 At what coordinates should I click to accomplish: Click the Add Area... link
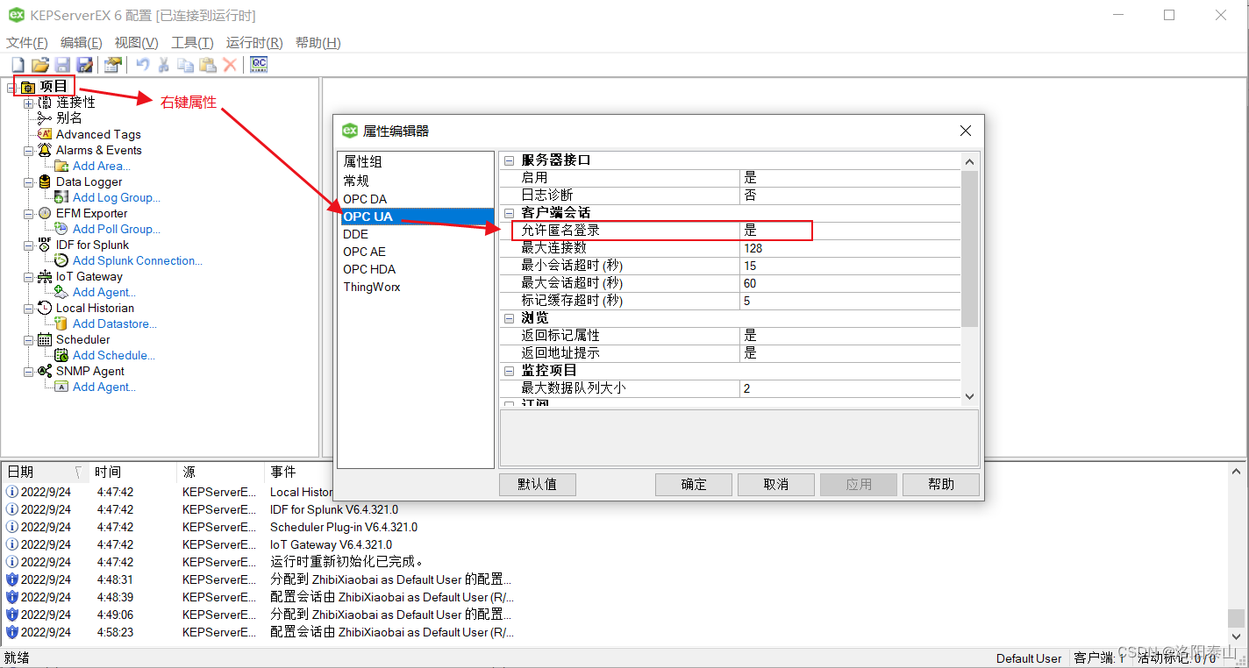[x=102, y=166]
